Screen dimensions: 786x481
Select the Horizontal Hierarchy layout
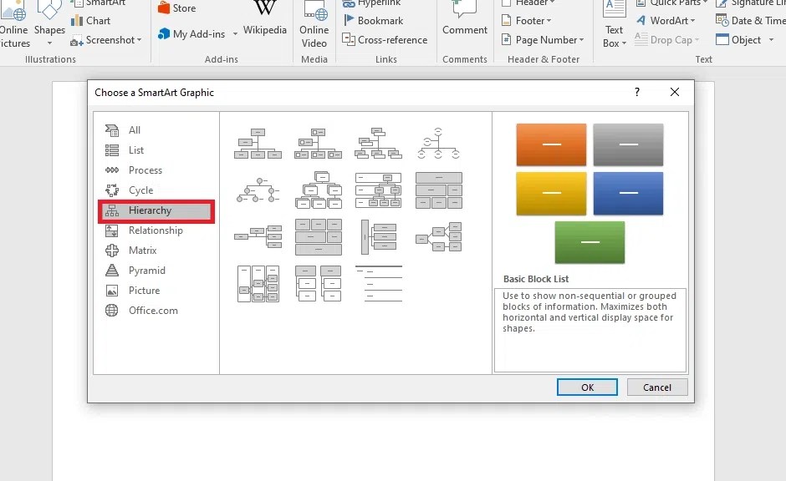pyautogui.click(x=439, y=237)
